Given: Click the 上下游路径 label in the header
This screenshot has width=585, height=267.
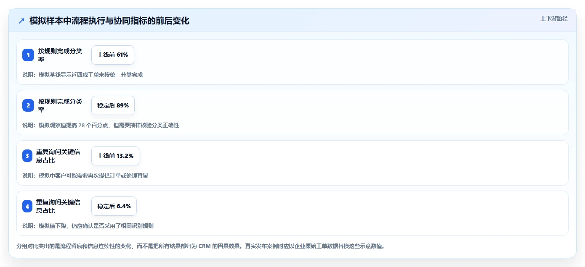Looking at the screenshot, I should pos(554,18).
